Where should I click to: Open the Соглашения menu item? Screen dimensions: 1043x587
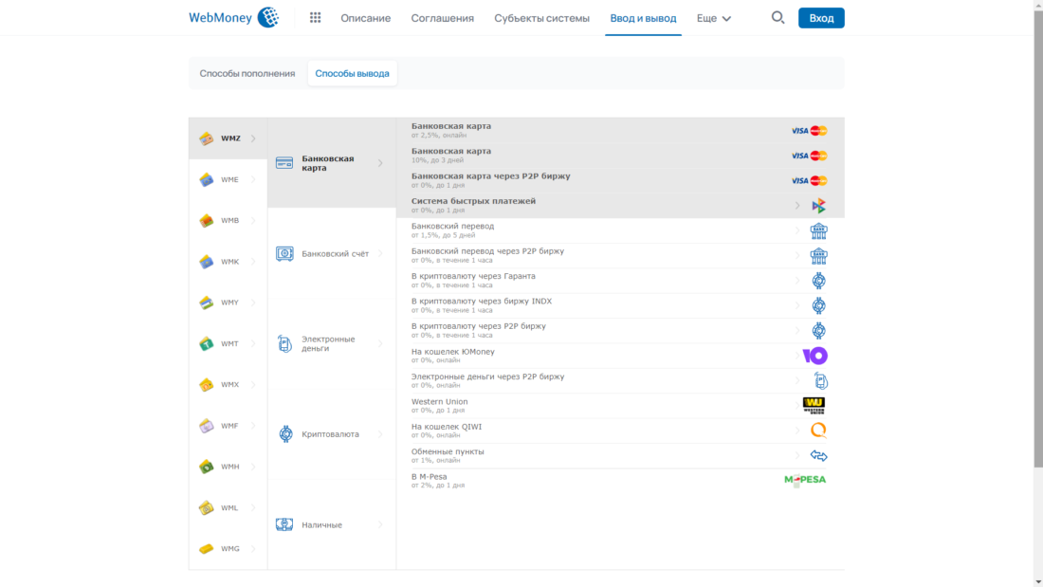[442, 18]
